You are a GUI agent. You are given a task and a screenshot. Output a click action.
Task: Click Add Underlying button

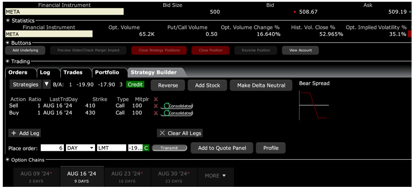point(25,50)
